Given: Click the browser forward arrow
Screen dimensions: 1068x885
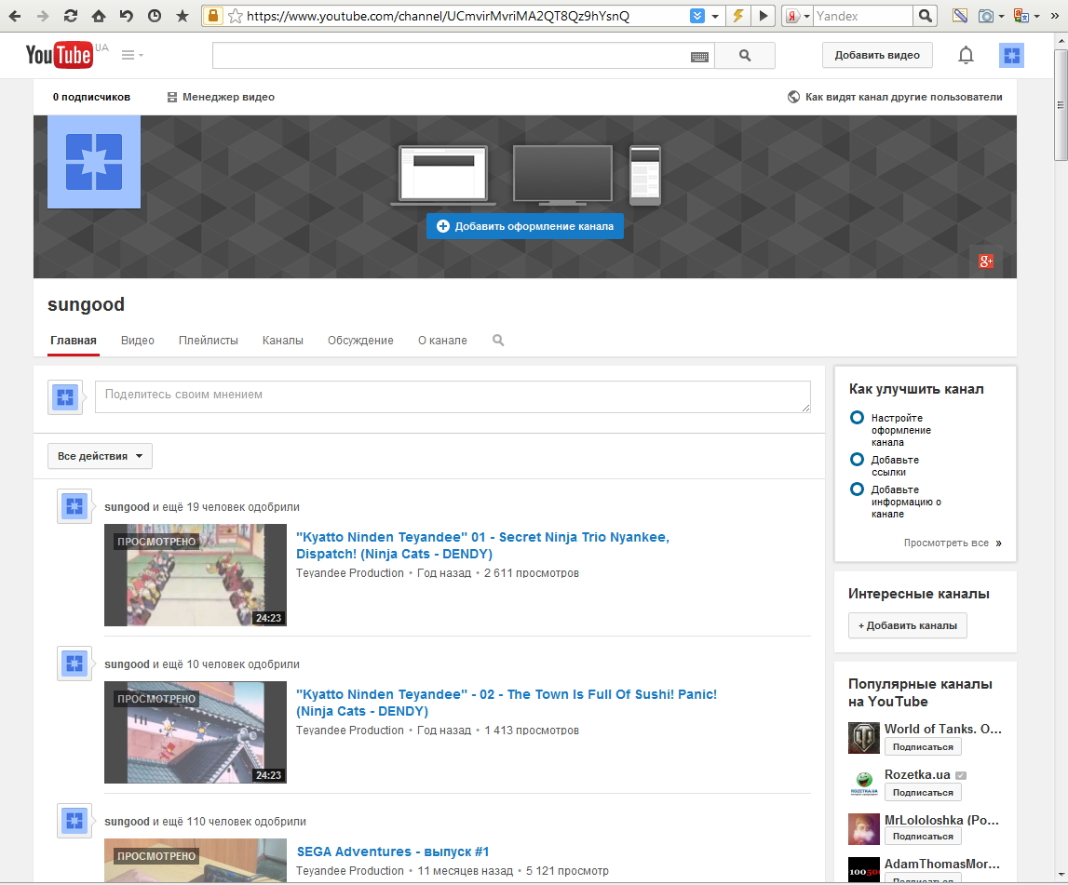Looking at the screenshot, I should [x=42, y=16].
